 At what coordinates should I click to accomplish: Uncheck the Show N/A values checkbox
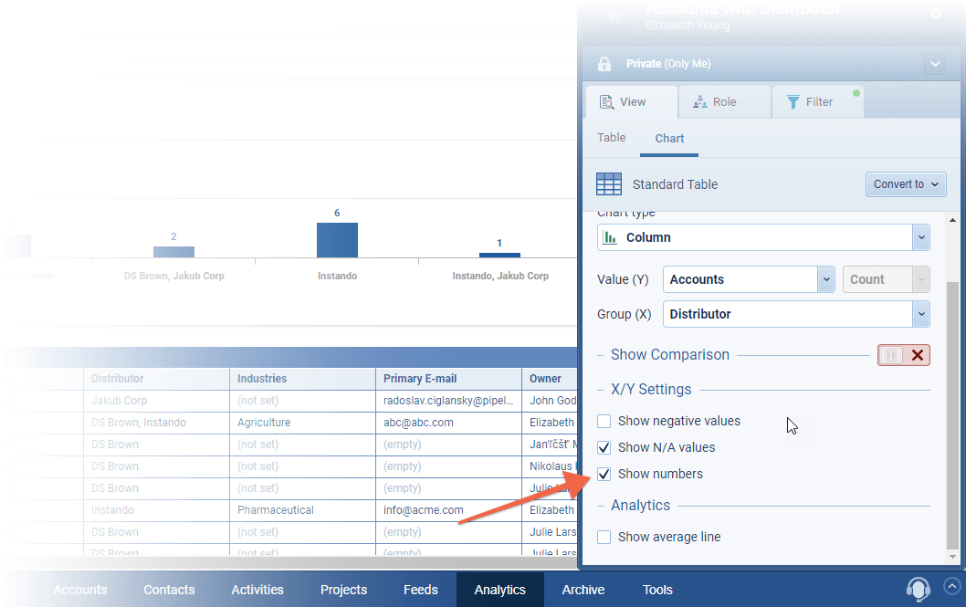point(604,448)
